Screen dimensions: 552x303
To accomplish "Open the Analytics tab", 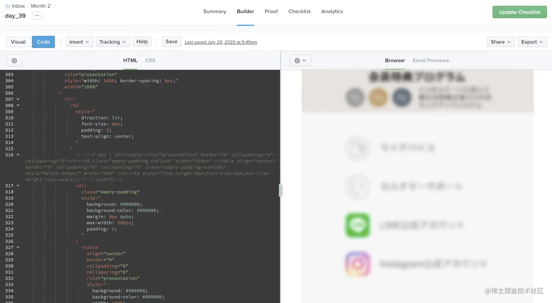I will tap(331, 11).
